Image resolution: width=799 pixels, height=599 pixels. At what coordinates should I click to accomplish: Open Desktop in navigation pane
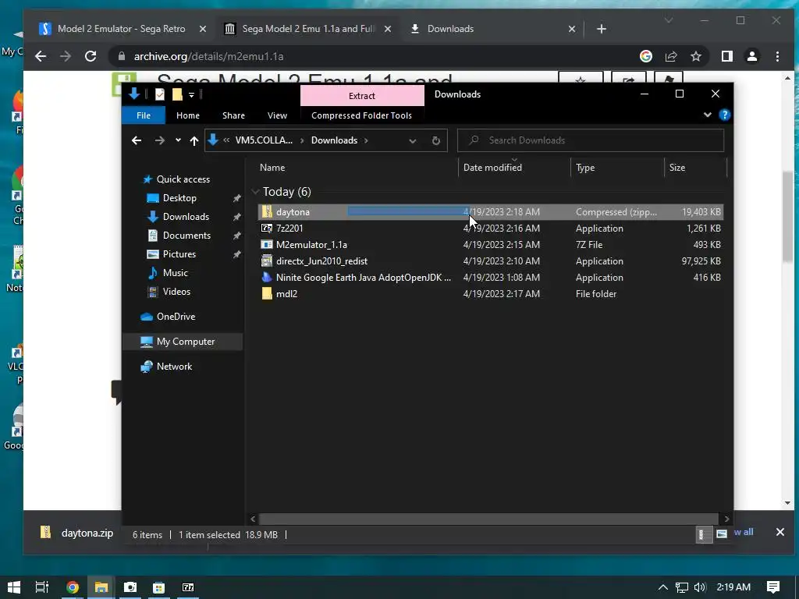click(x=179, y=198)
